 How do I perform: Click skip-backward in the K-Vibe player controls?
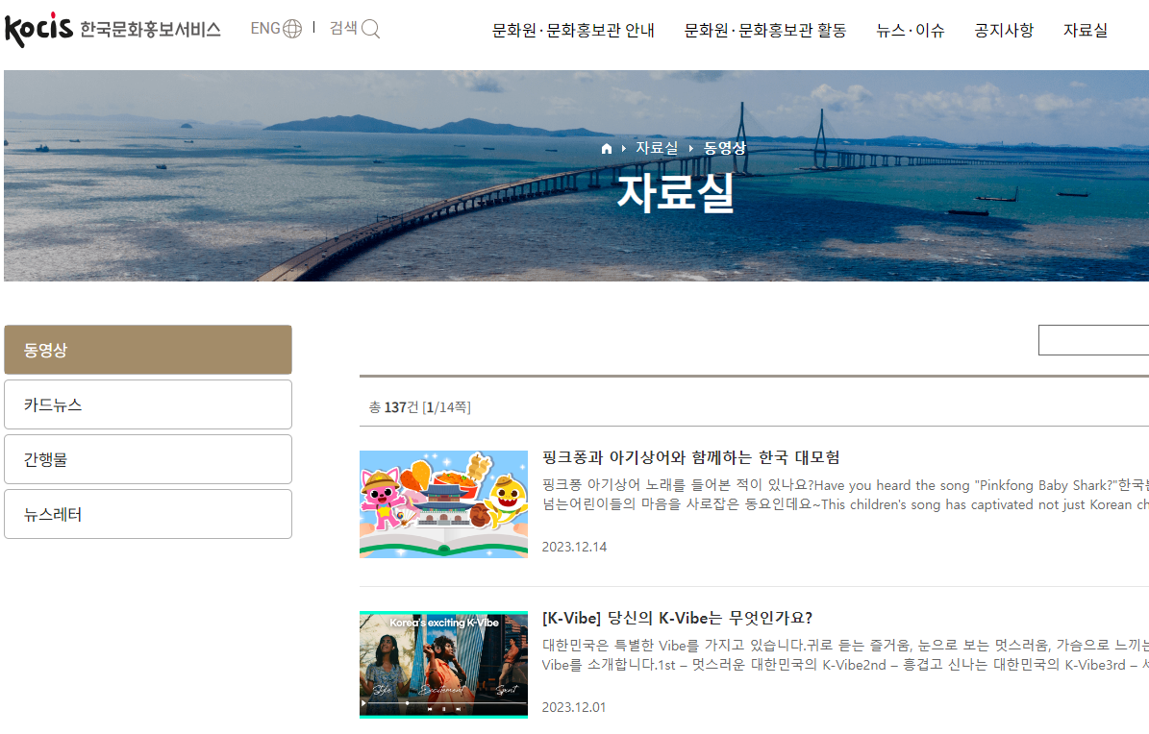coord(430,709)
